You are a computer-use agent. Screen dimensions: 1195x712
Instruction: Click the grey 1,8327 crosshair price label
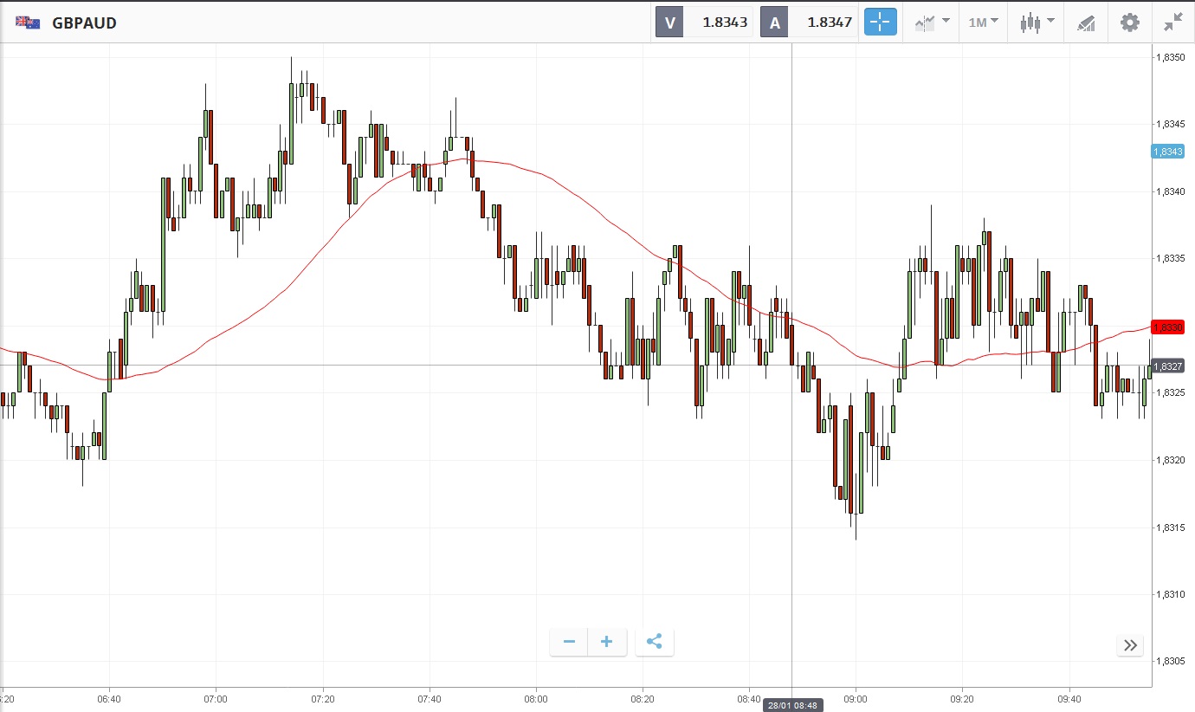(x=1167, y=366)
